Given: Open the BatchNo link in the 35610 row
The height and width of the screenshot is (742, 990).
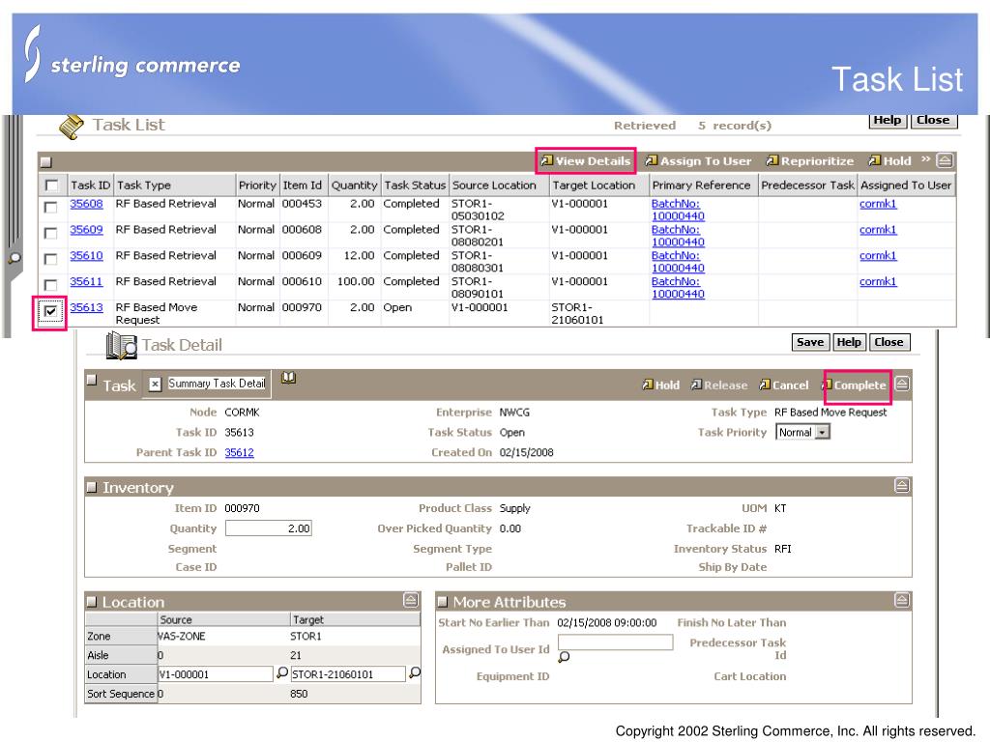Looking at the screenshot, I should 678,262.
